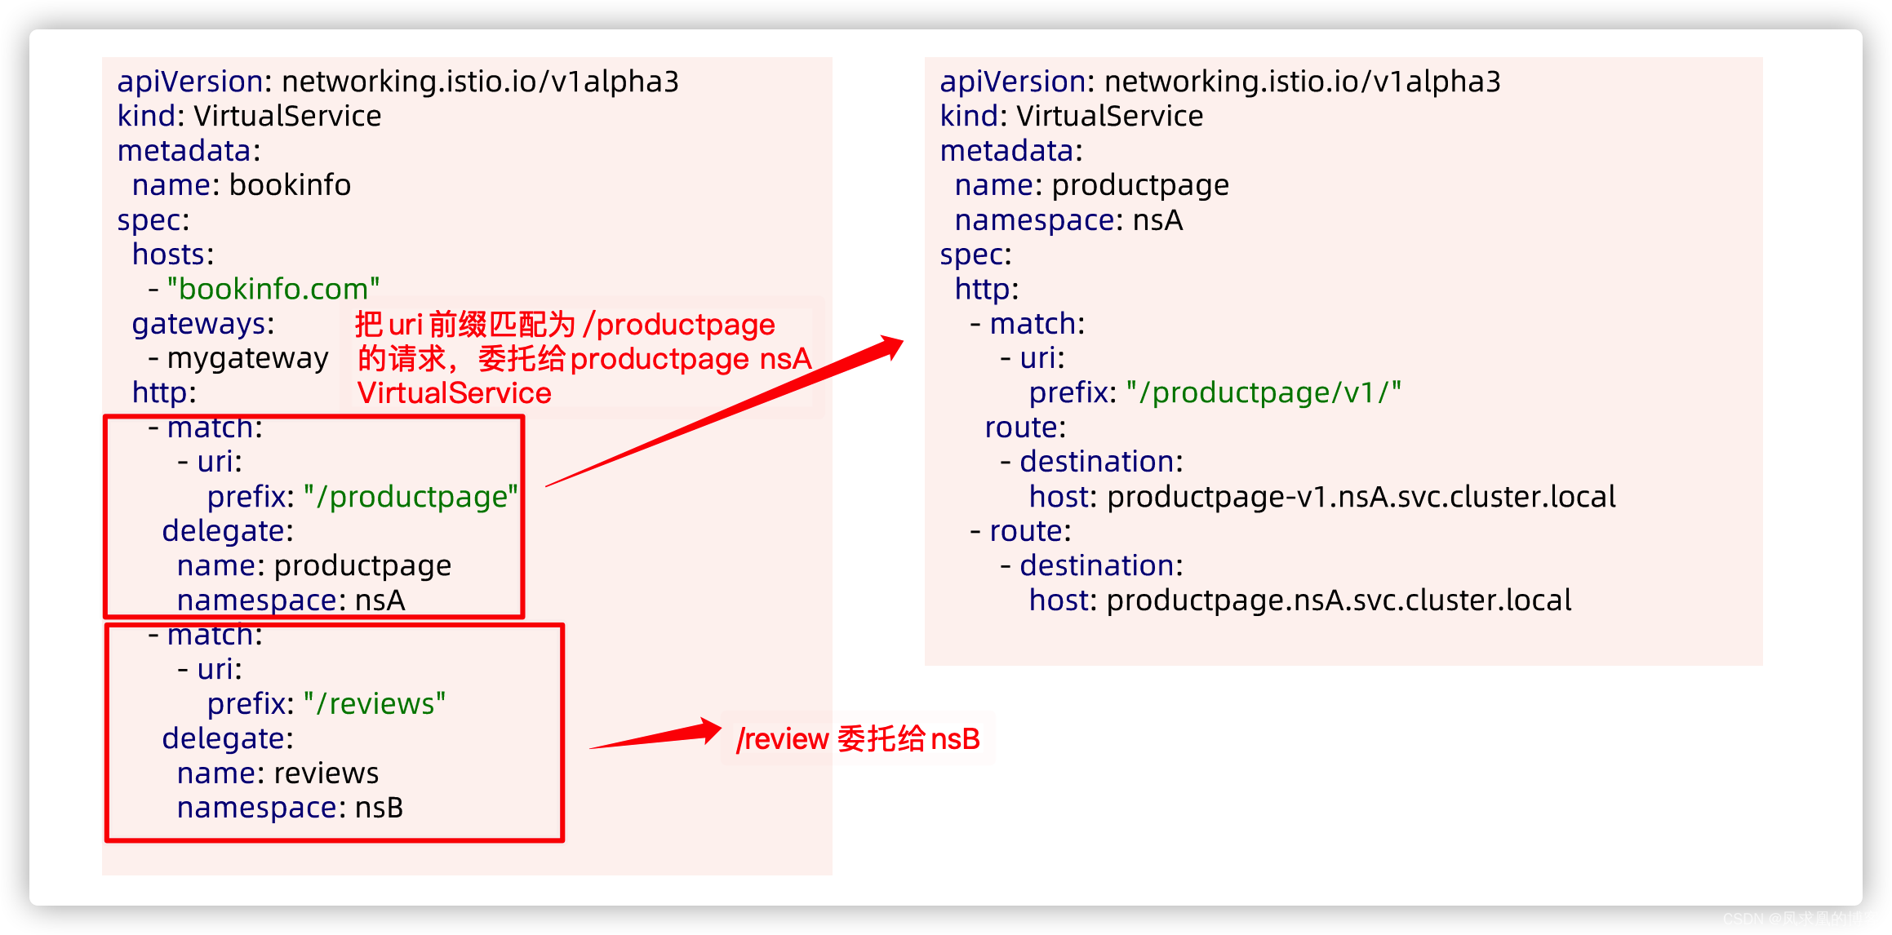
Task: Select the prefix "/reviews" value
Action: (375, 704)
